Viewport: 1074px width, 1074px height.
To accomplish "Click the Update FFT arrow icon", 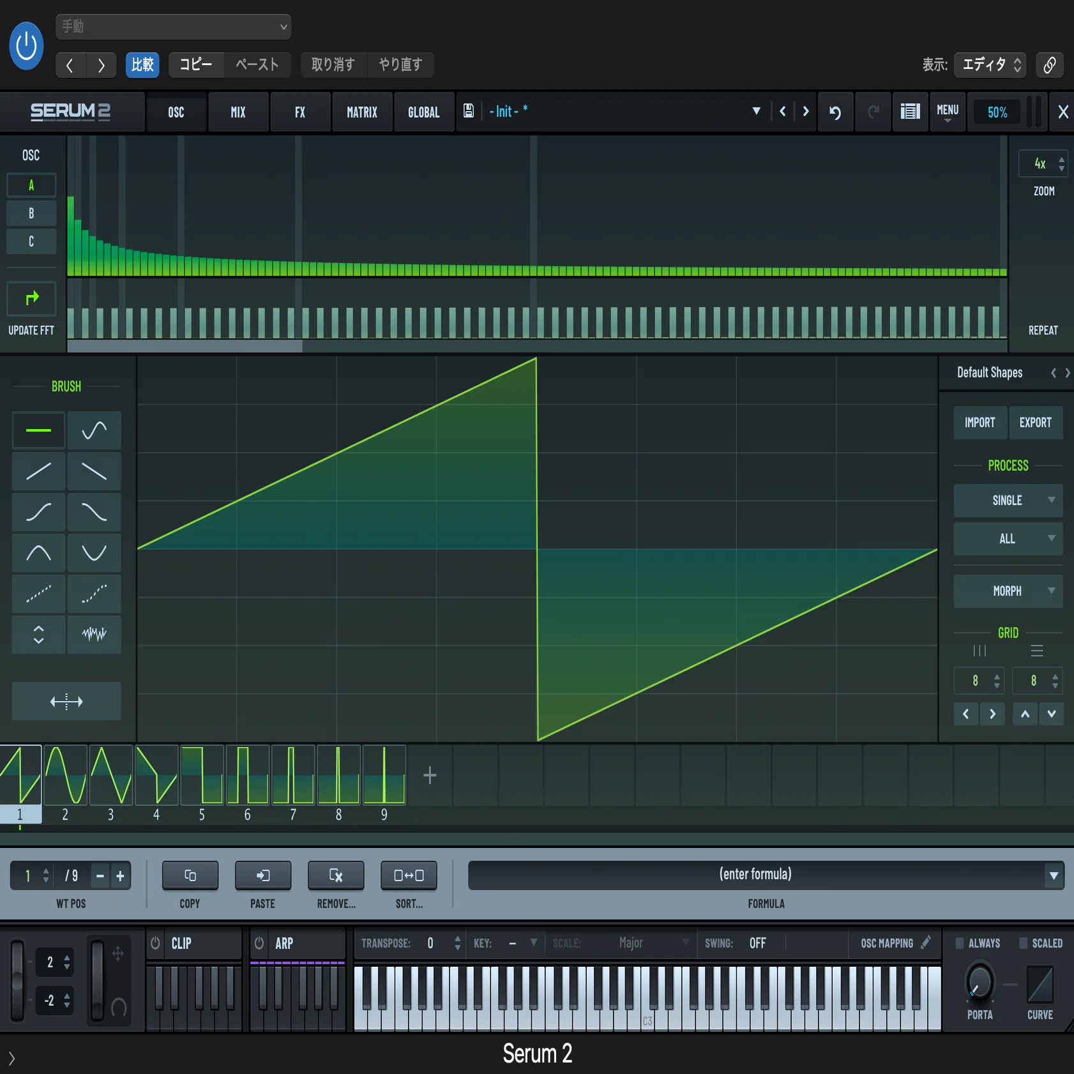I will coord(31,298).
